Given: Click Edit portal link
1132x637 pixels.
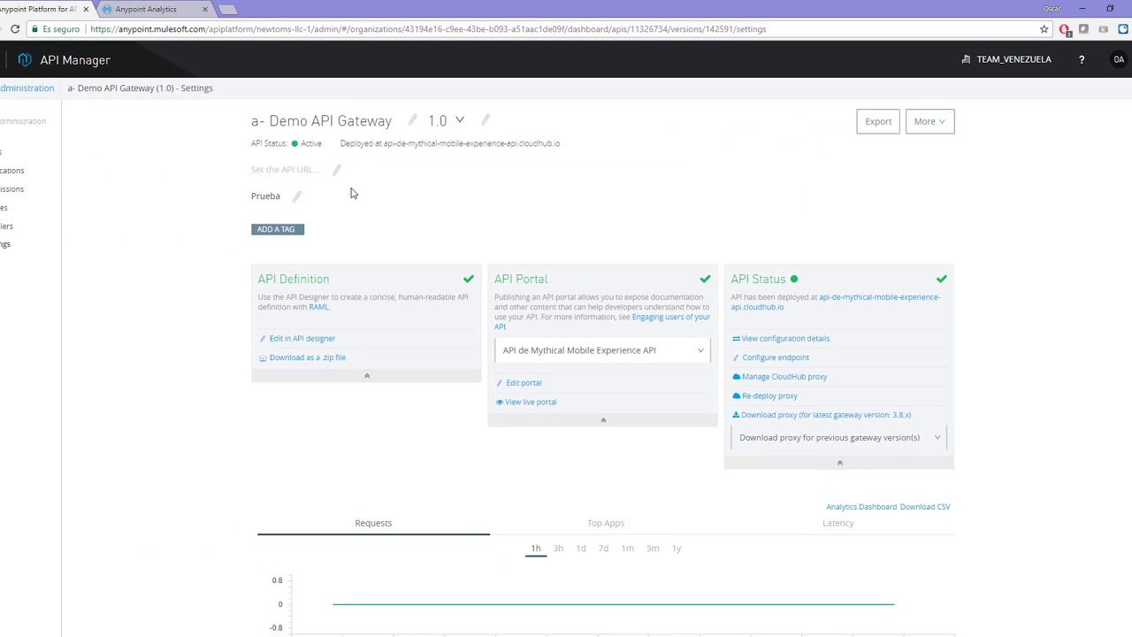Looking at the screenshot, I should (523, 383).
